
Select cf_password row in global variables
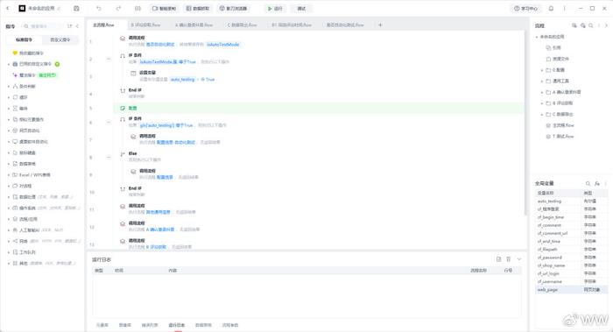[x=571, y=258]
